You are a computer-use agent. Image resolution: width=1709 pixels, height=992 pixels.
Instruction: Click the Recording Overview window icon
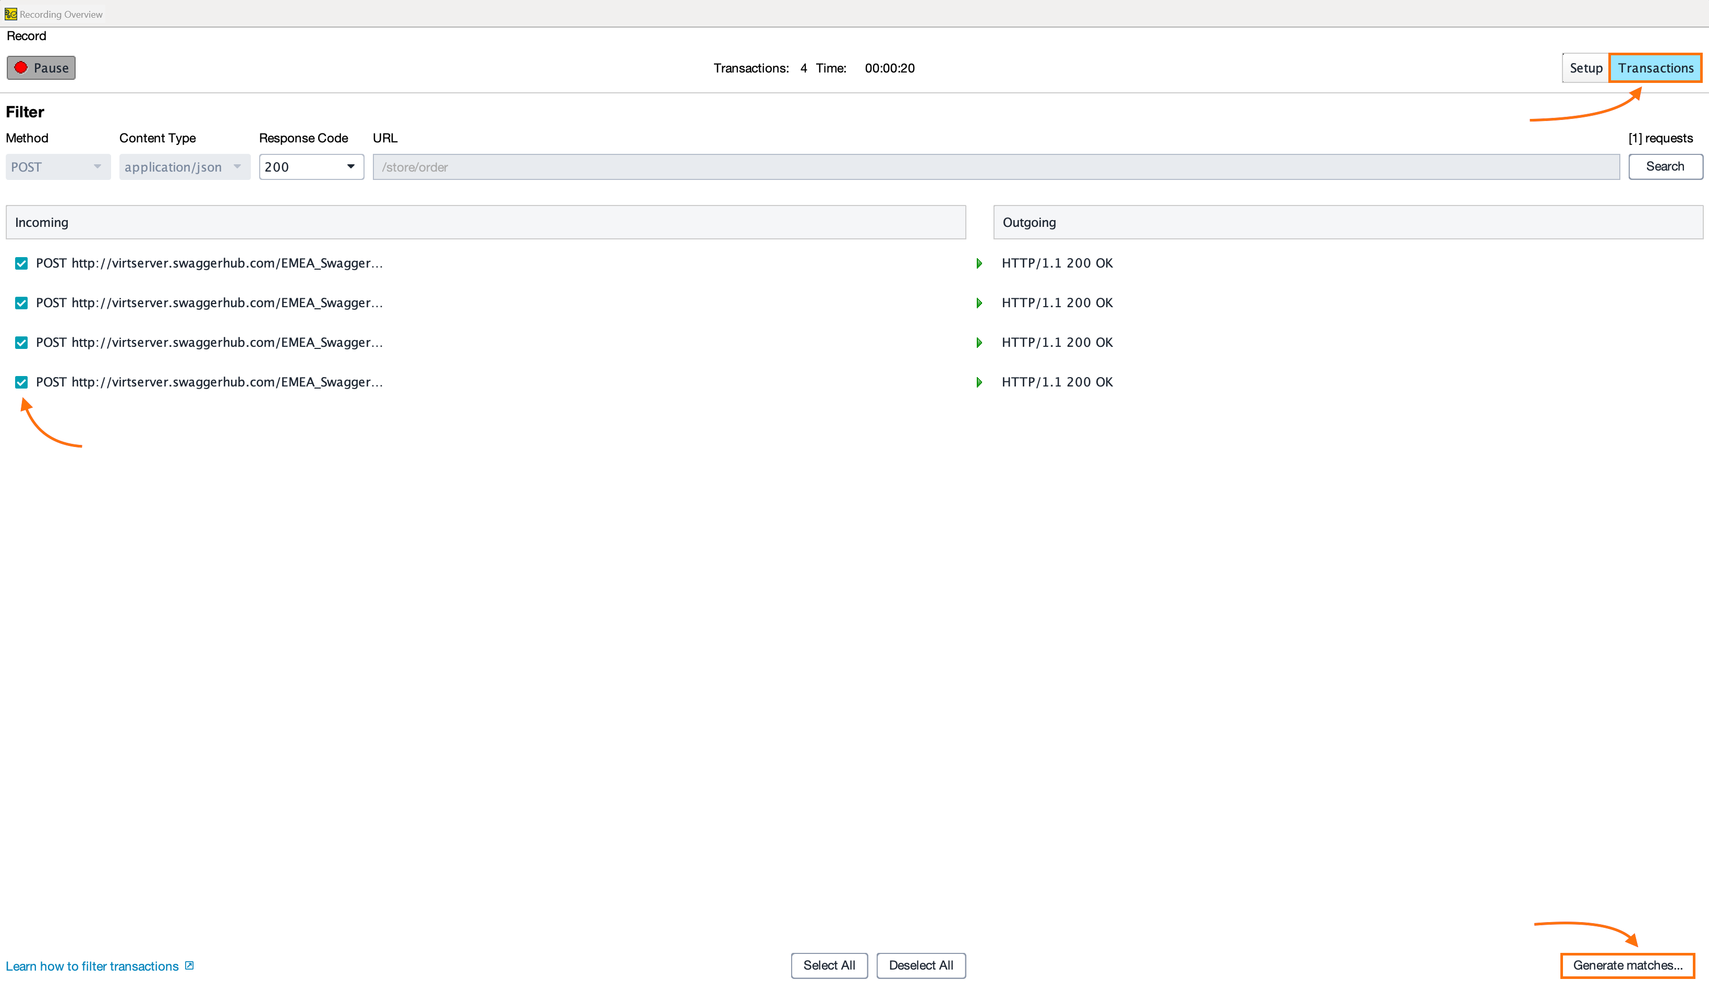(10, 14)
